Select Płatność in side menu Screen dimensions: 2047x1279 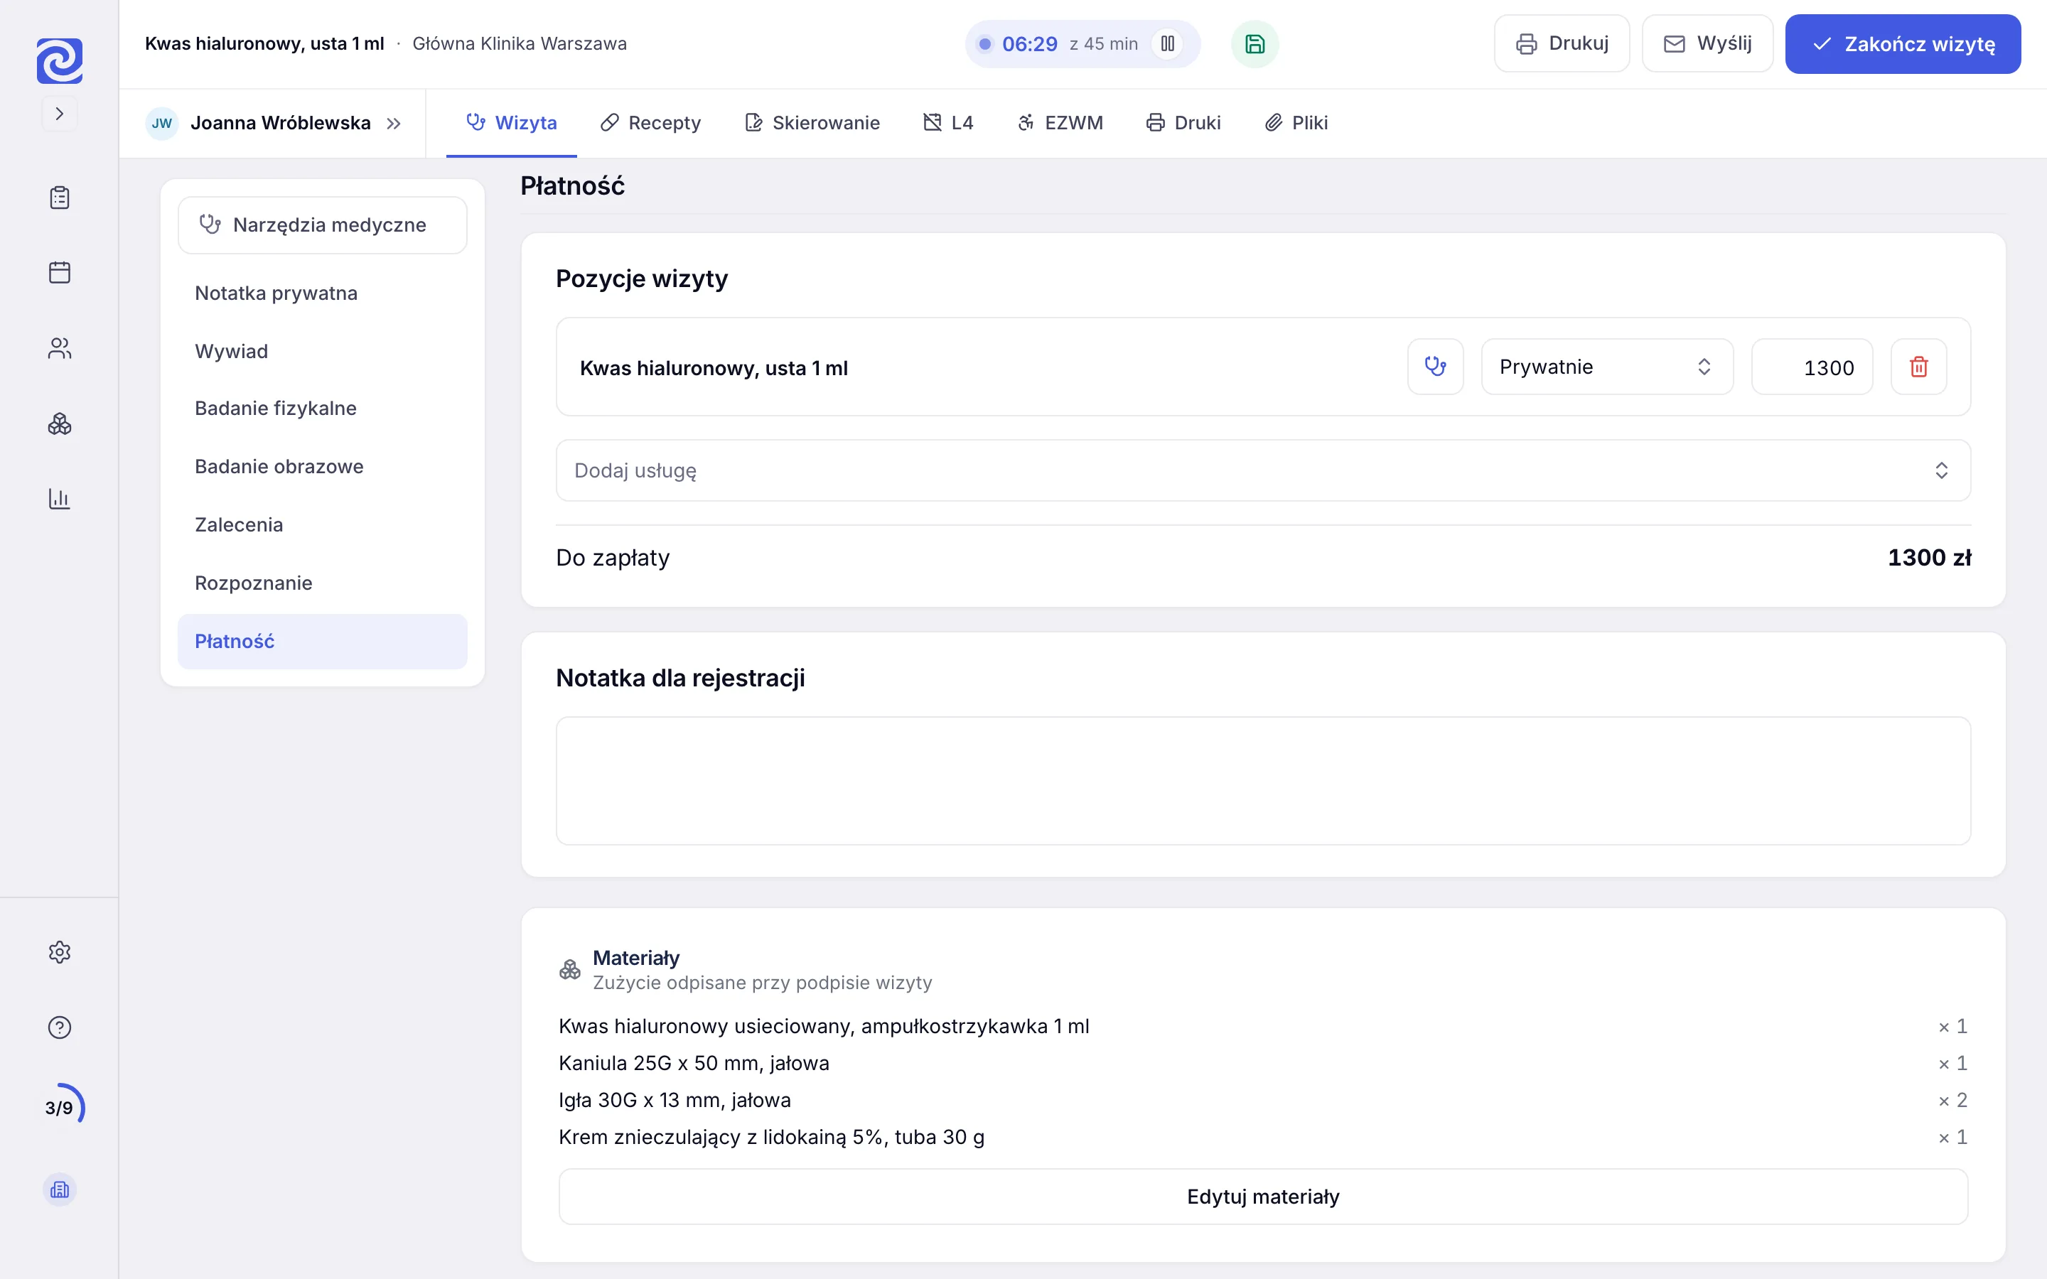coord(322,642)
